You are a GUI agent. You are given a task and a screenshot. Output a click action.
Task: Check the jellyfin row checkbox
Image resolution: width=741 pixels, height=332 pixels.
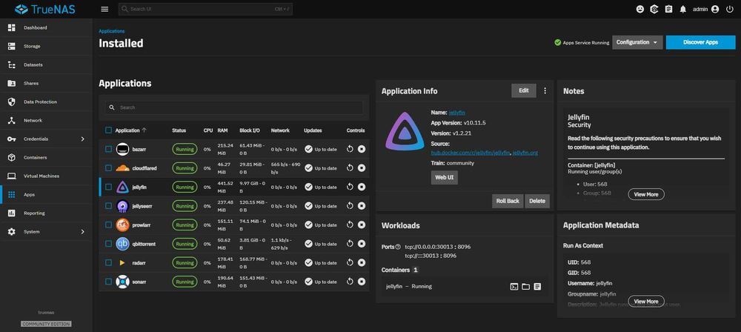109,187
